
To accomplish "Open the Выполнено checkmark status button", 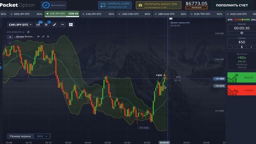I will (x=54, y=5).
